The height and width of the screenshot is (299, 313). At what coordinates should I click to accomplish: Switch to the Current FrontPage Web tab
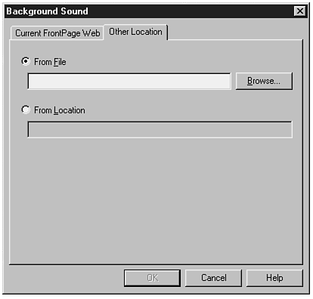[x=57, y=33]
